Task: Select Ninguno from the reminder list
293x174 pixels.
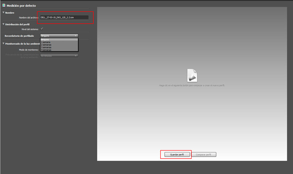Action: pos(45,39)
